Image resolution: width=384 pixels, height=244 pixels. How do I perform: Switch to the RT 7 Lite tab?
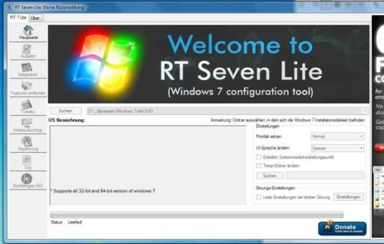18,18
